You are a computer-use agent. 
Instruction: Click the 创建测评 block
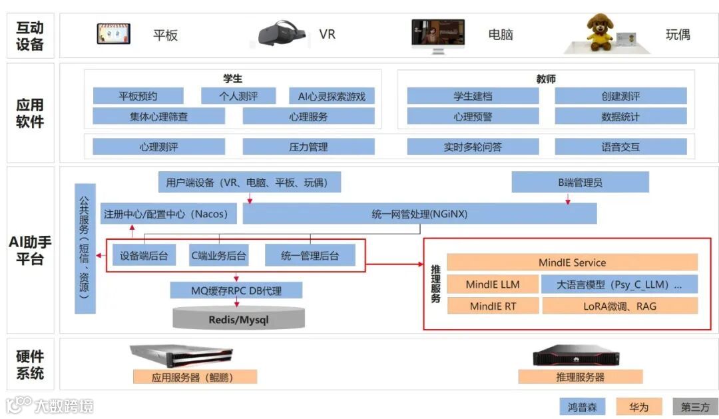click(x=621, y=96)
